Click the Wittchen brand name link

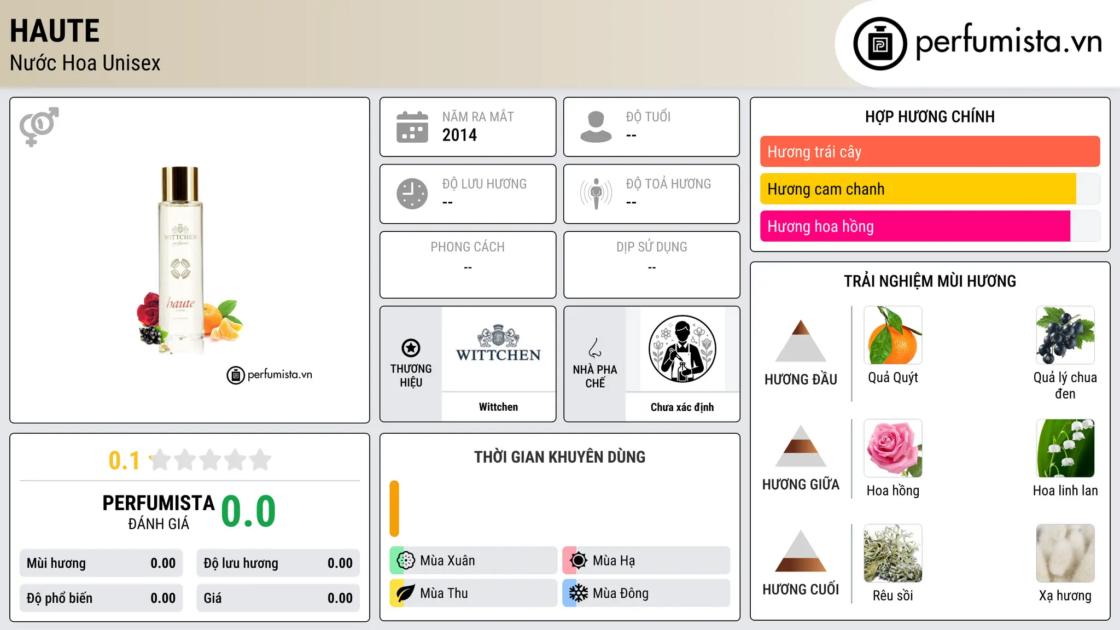(498, 407)
